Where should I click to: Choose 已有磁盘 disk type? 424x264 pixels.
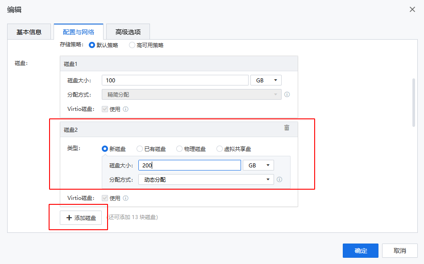click(140, 149)
